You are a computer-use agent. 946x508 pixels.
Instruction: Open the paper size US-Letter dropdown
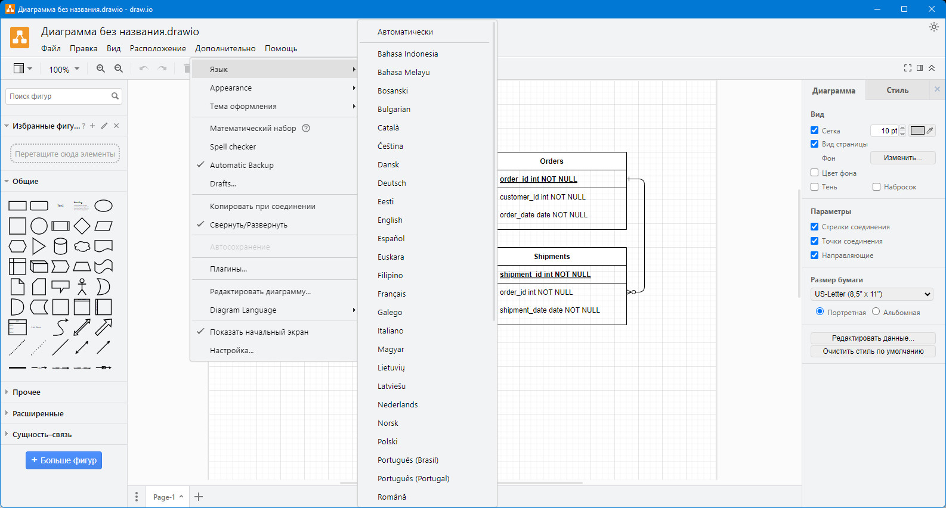[871, 294]
